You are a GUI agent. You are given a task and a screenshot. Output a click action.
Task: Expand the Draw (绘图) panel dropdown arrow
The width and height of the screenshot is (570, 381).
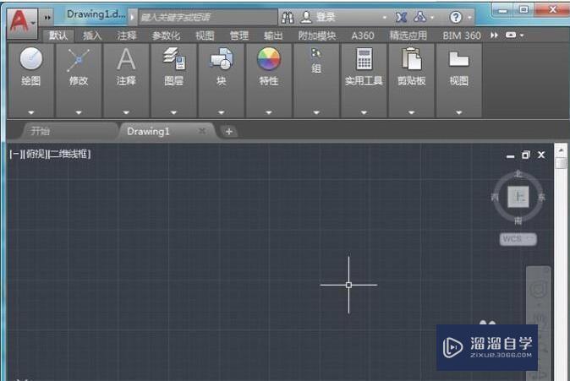[x=31, y=112]
